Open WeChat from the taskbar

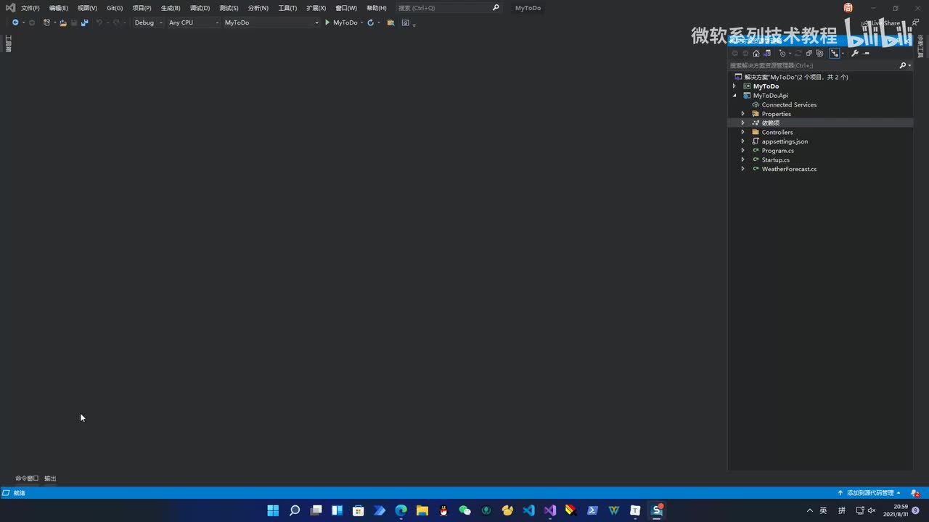point(465,510)
